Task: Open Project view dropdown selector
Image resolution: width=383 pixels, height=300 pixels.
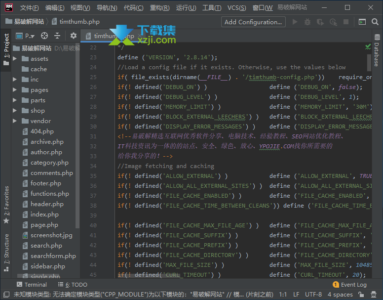Action: (x=25, y=36)
